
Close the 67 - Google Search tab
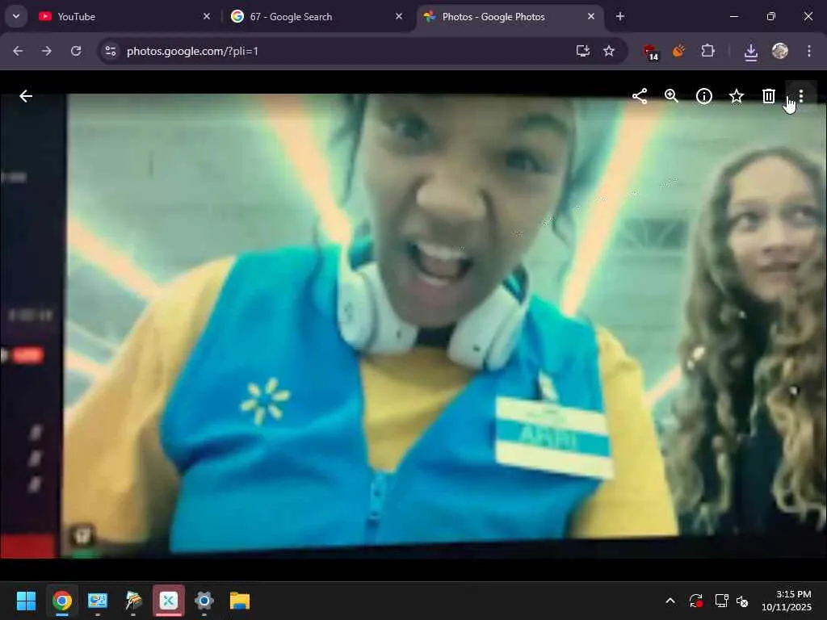[x=399, y=17]
